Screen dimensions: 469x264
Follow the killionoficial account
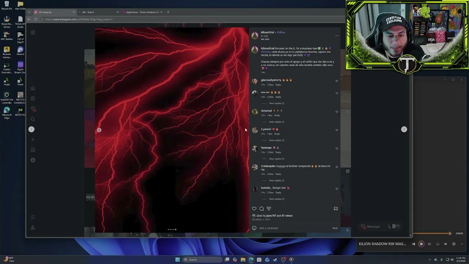281,32
